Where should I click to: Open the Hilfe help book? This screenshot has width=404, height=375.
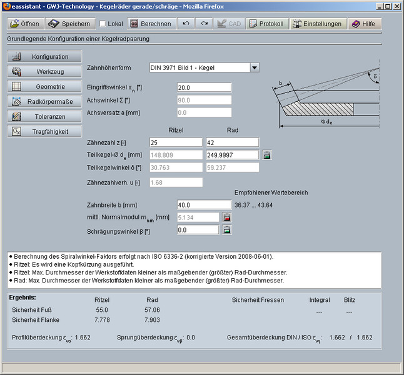(x=363, y=24)
